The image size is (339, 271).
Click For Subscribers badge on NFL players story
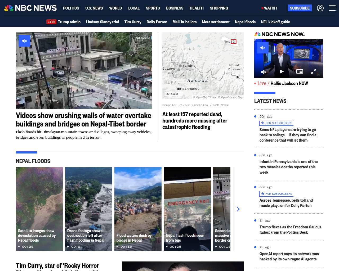pos(276,123)
